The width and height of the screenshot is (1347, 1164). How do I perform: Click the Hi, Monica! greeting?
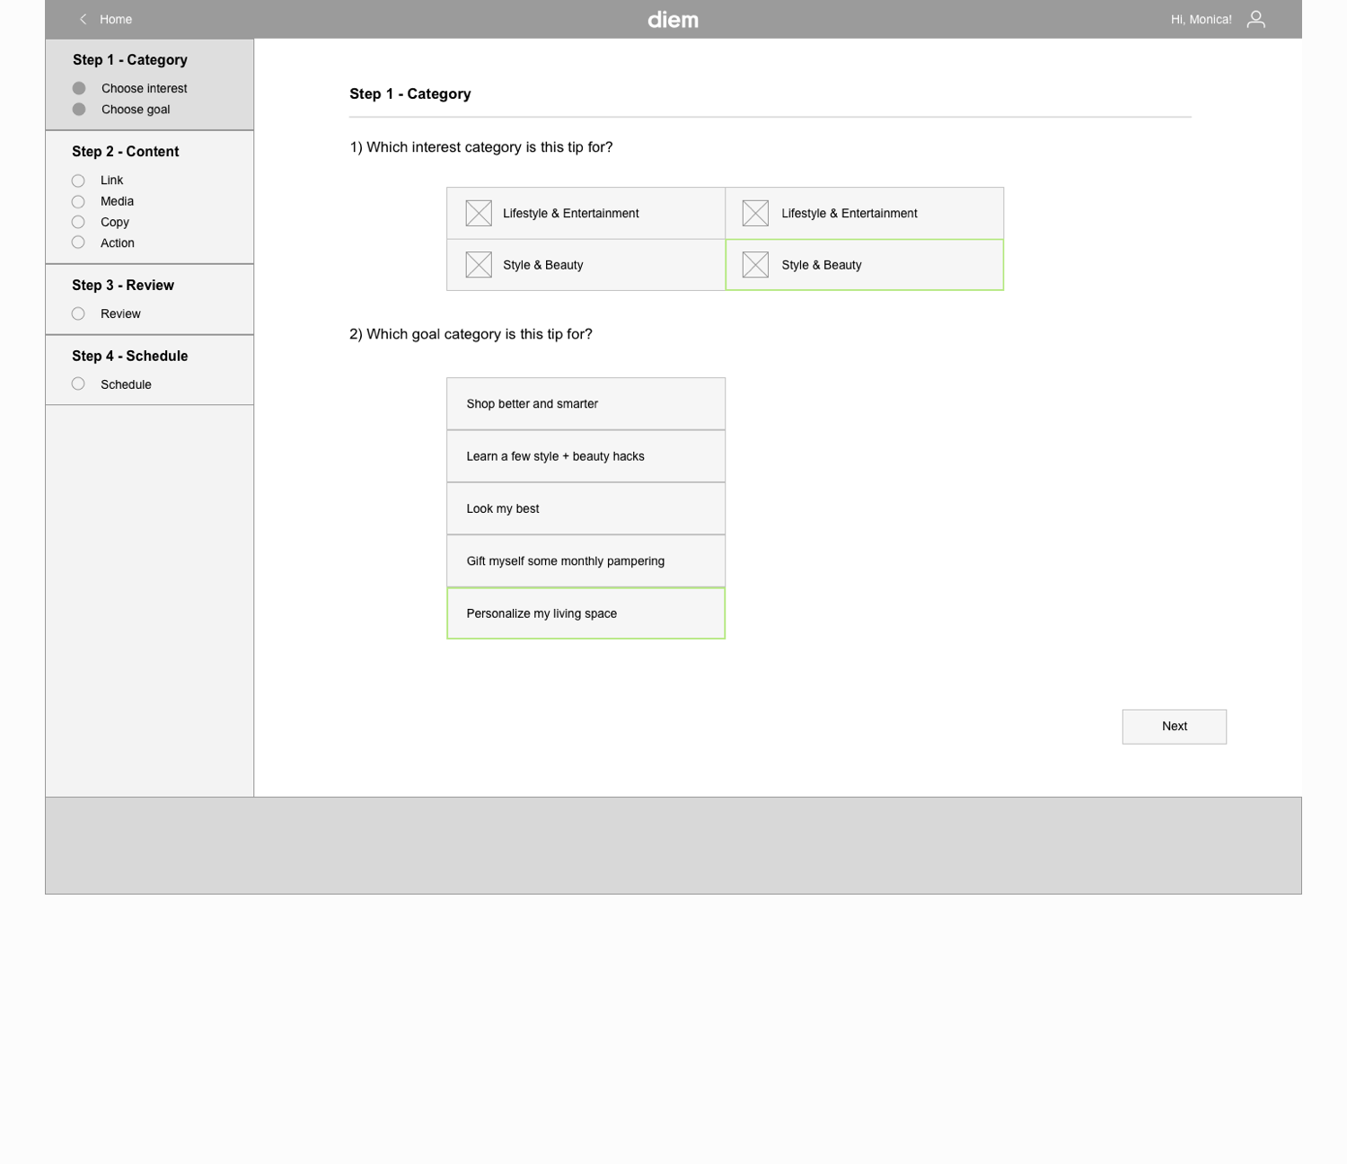[1201, 19]
